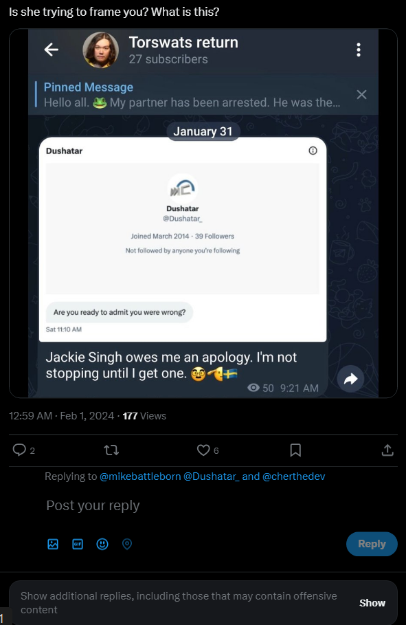
Task: Open the embedded Telegram screenshot image
Action: pos(203,213)
